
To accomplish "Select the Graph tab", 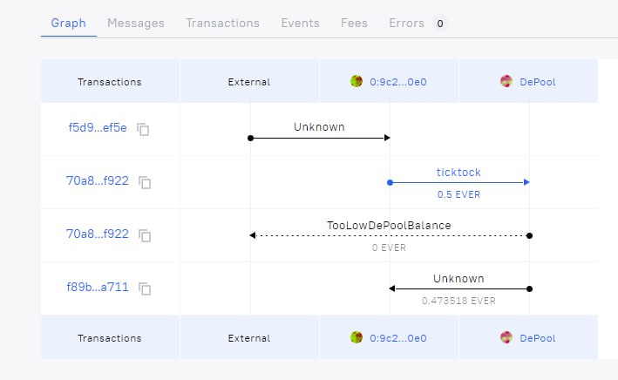I will click(x=68, y=23).
